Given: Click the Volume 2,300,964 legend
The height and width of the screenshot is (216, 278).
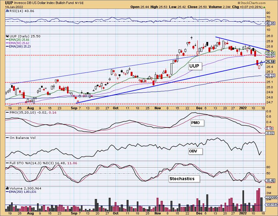Looking at the screenshot, I should (25, 188).
